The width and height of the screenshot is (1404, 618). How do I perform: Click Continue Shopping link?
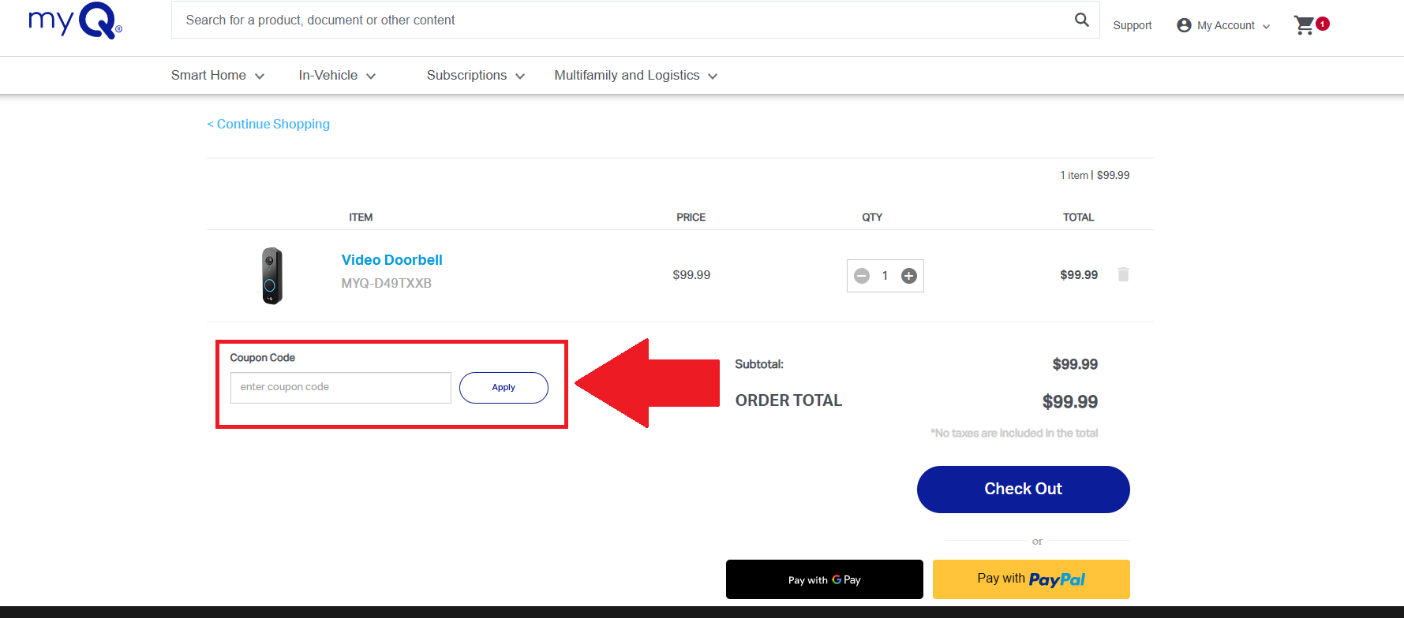268,124
